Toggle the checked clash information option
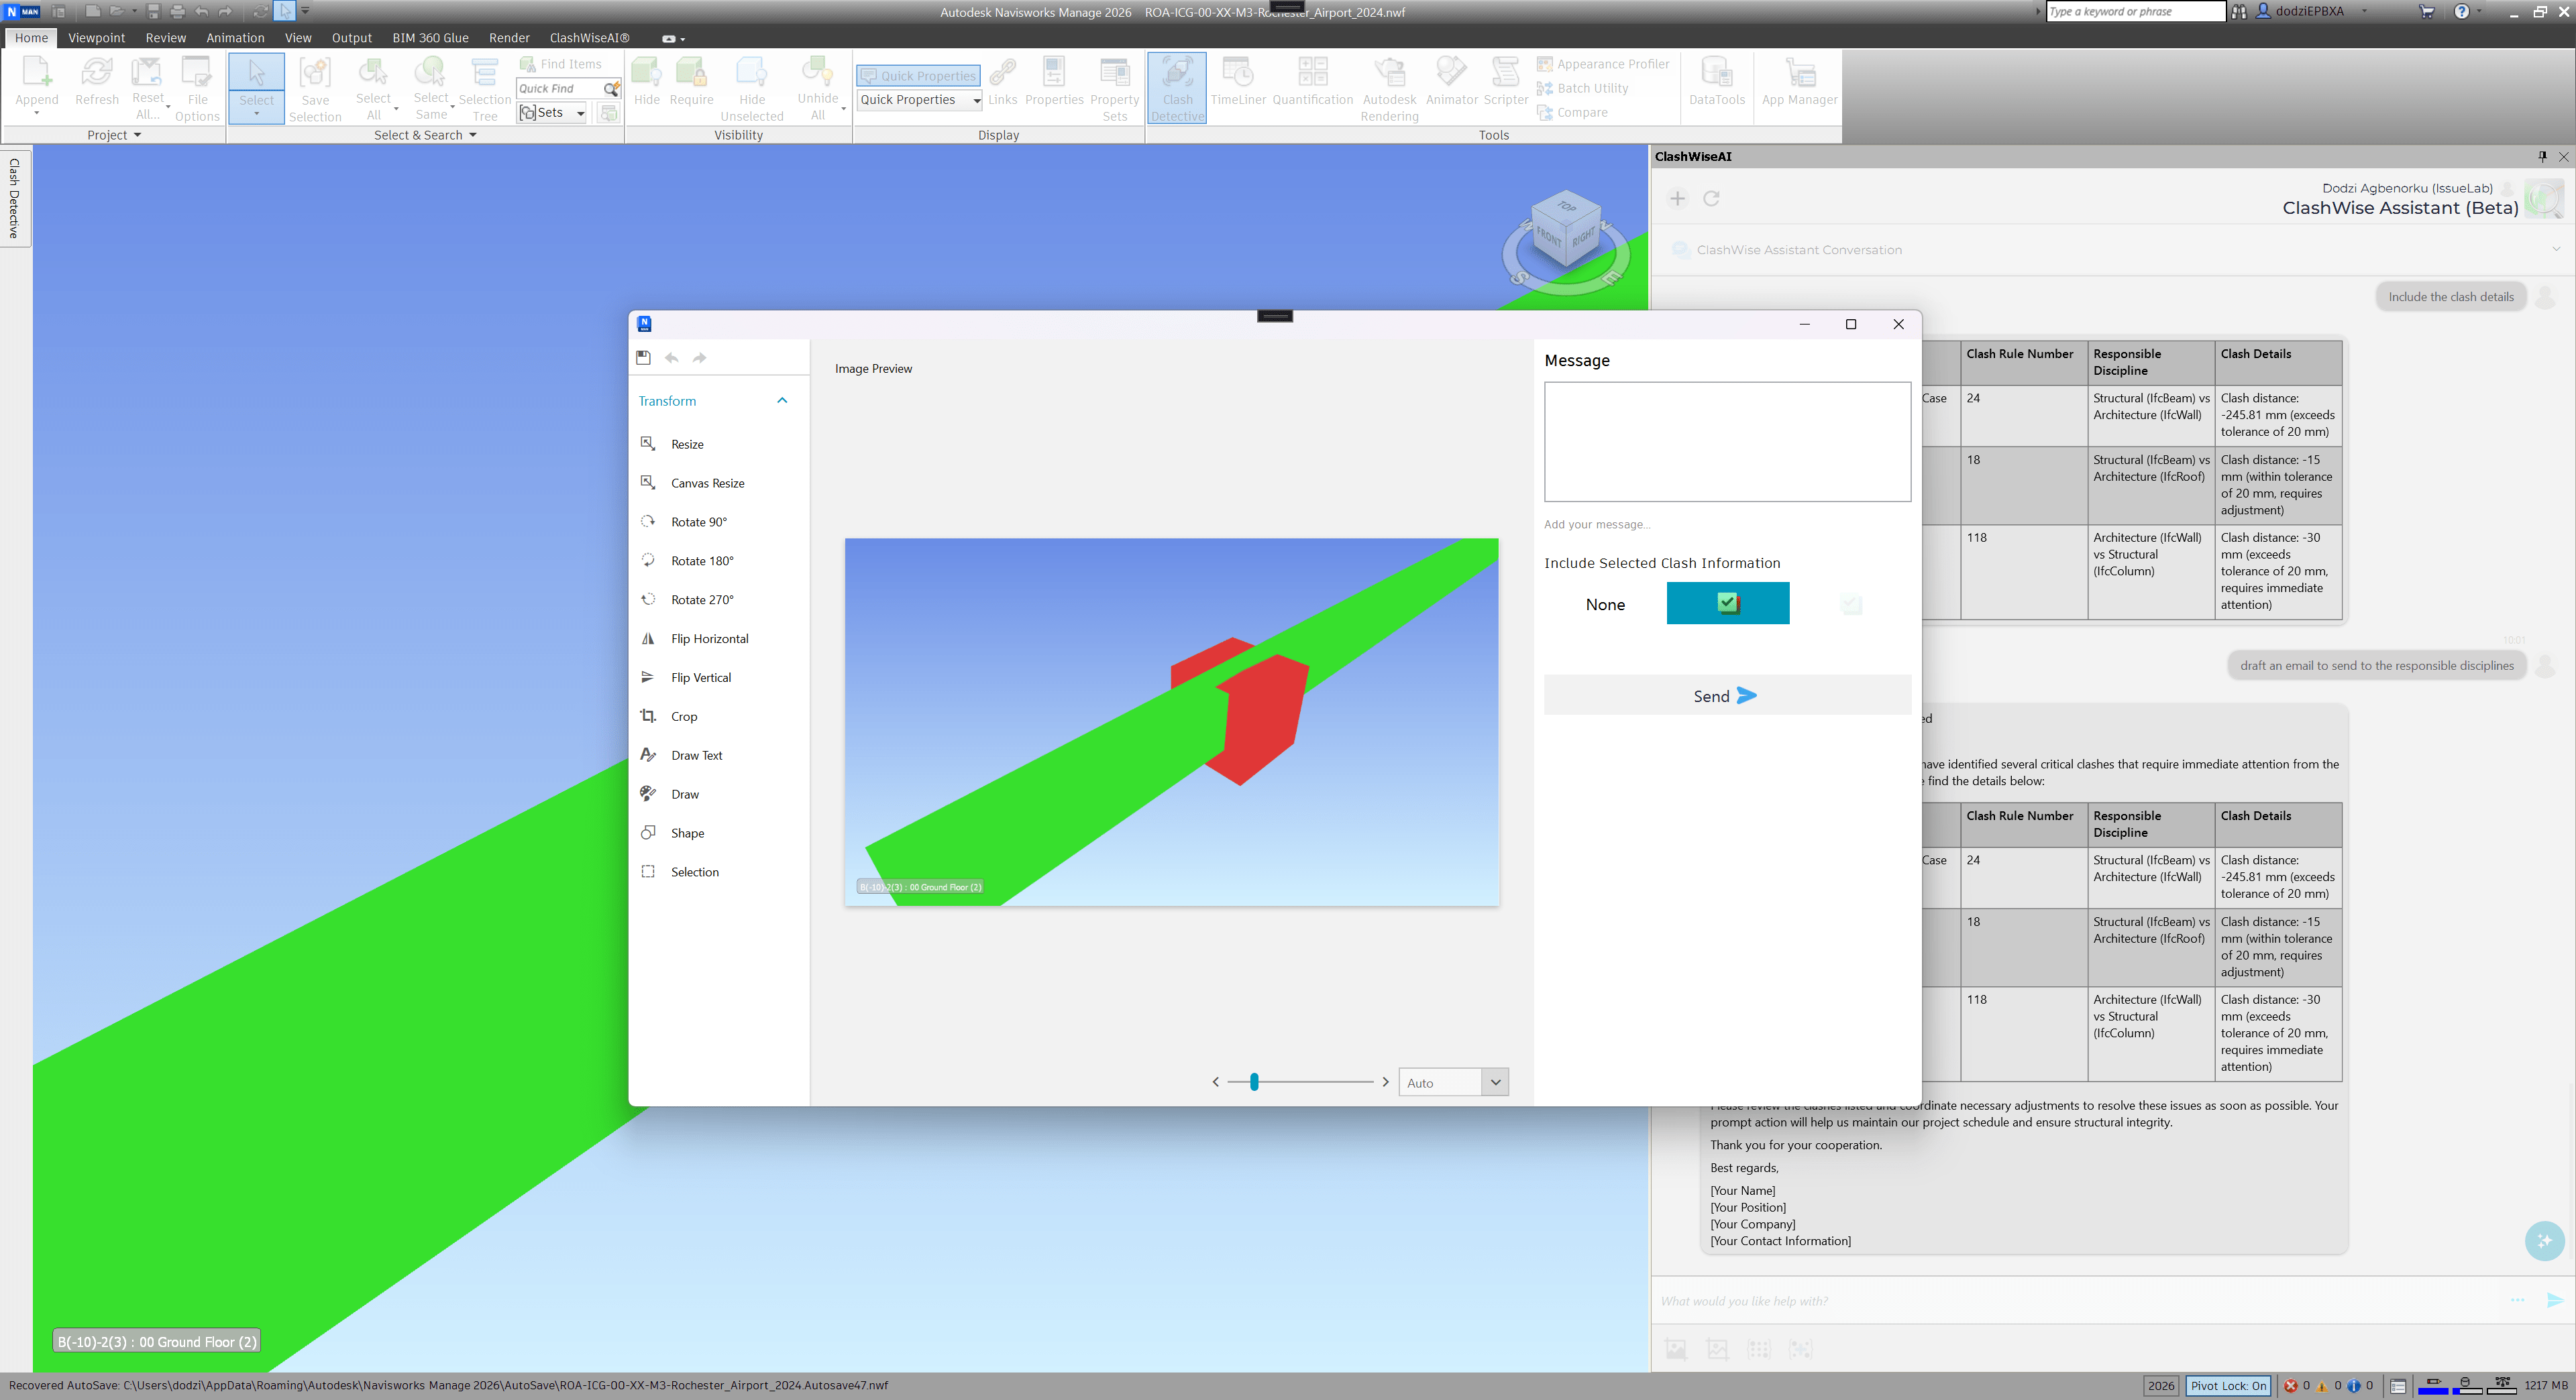This screenshot has height=1400, width=2576. click(1727, 603)
